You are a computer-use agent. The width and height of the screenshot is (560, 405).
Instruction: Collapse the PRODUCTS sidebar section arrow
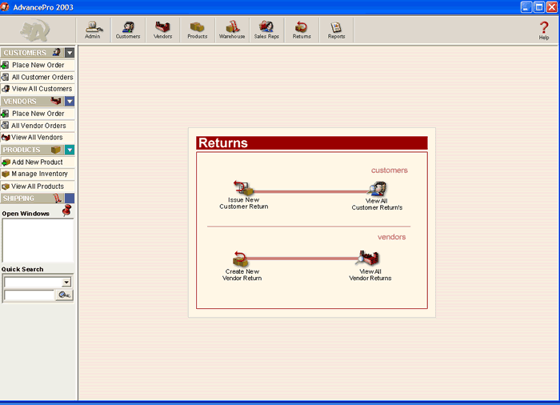70,150
